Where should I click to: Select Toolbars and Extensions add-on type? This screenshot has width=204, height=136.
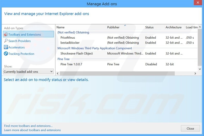coord(28,34)
